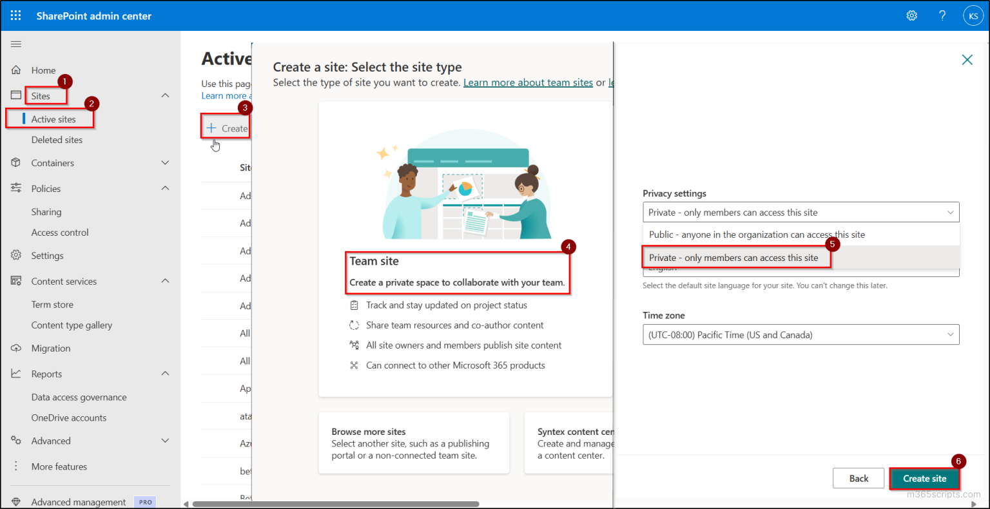Click the Create site button
Screen dimensions: 990x509
click(x=924, y=478)
